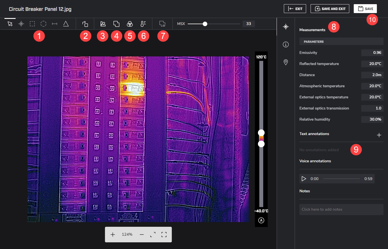Click the notes input field
Viewport: 388px width, 249px height.
pos(341,209)
